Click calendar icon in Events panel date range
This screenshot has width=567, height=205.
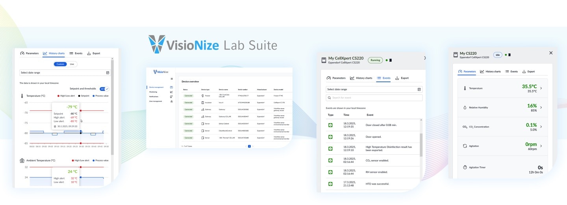pos(419,89)
